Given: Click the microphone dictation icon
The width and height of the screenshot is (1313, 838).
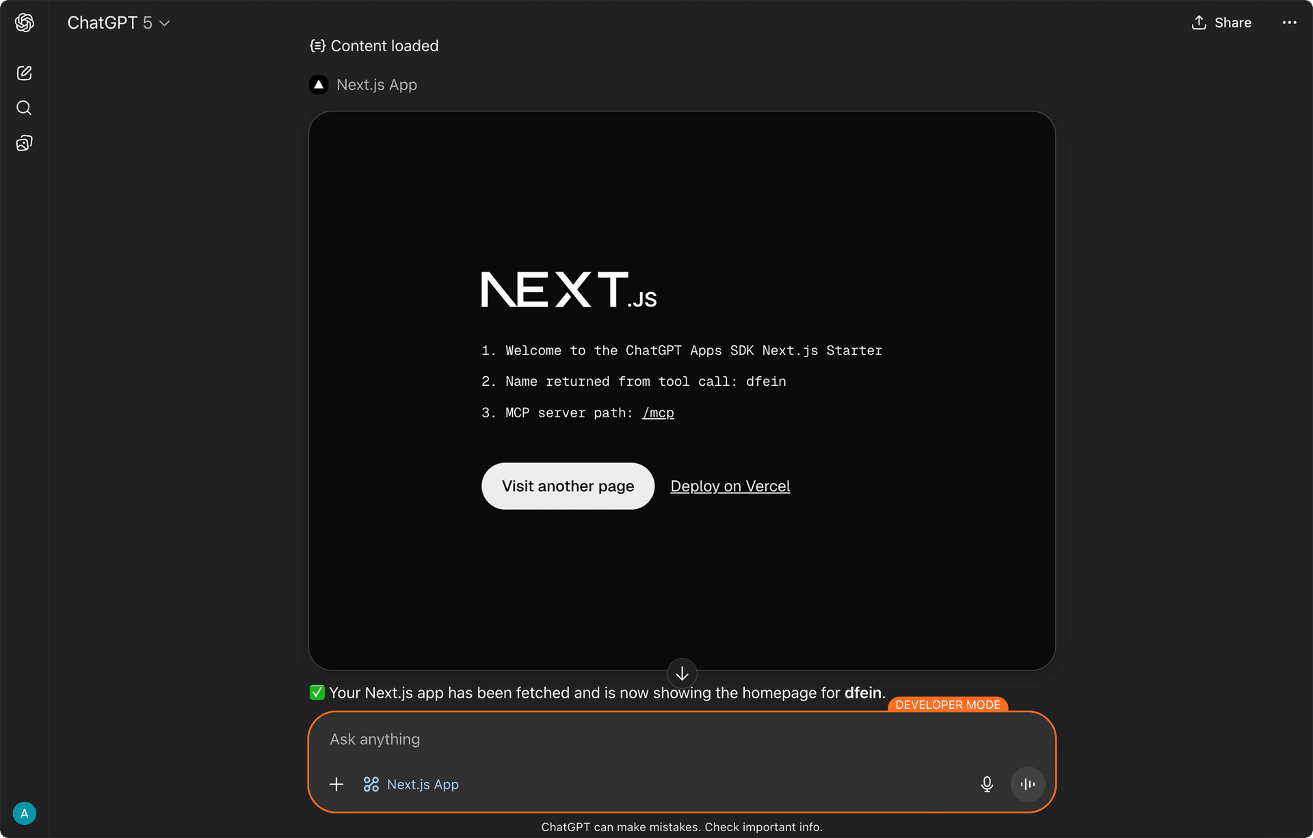Looking at the screenshot, I should coord(987,784).
